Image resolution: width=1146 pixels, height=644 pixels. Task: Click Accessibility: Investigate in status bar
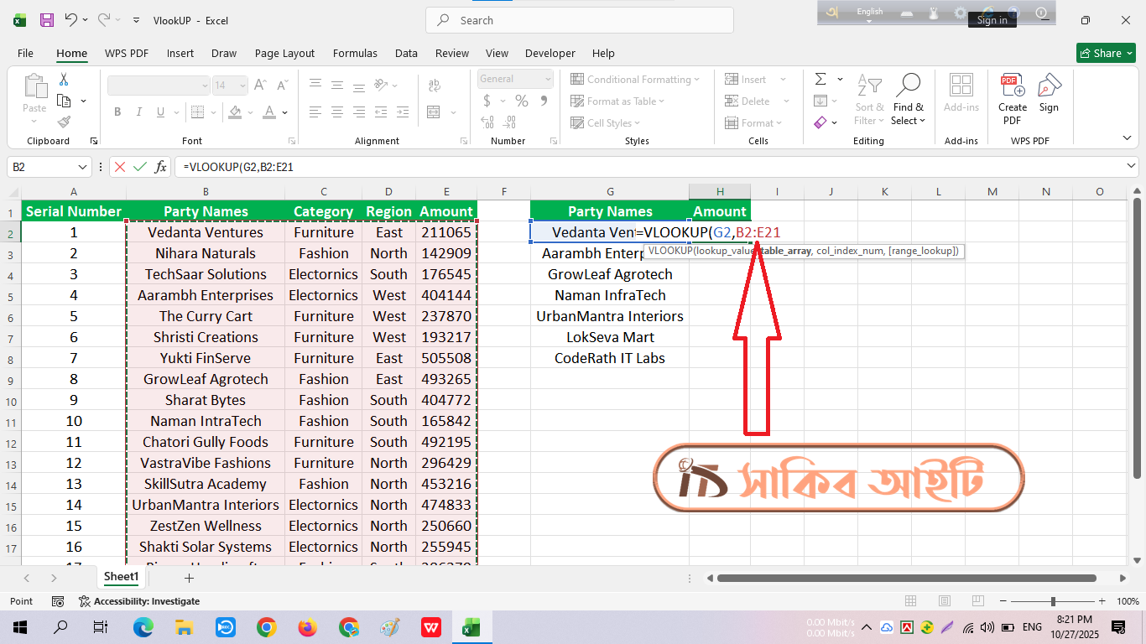tap(139, 601)
